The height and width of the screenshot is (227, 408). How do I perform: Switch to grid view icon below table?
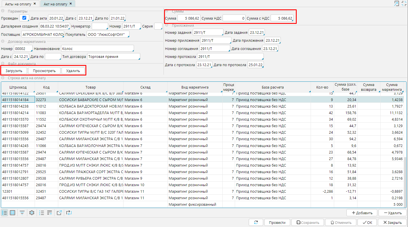12,213
